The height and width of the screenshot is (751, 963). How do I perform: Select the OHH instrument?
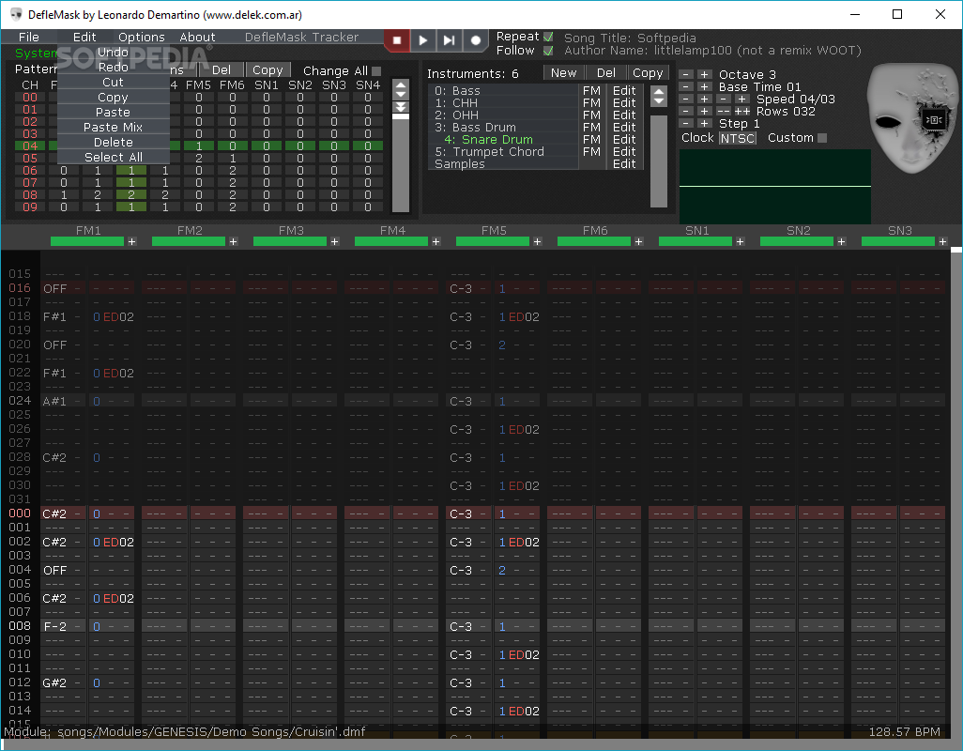(x=504, y=115)
